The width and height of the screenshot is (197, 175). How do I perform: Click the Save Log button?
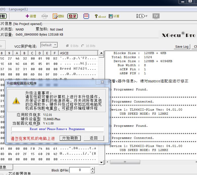[x=182, y=46]
